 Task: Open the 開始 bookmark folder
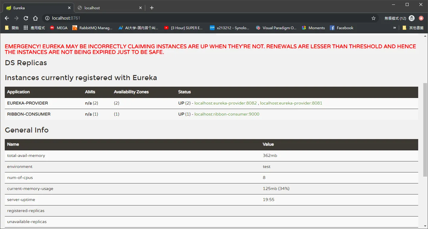click(x=12, y=28)
